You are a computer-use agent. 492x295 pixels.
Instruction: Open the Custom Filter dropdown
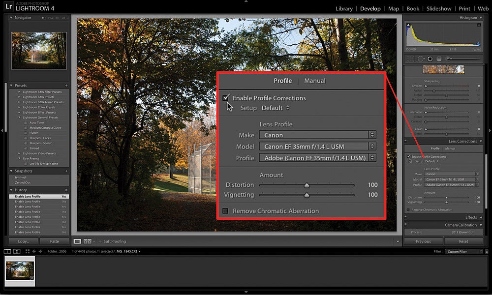click(x=464, y=251)
